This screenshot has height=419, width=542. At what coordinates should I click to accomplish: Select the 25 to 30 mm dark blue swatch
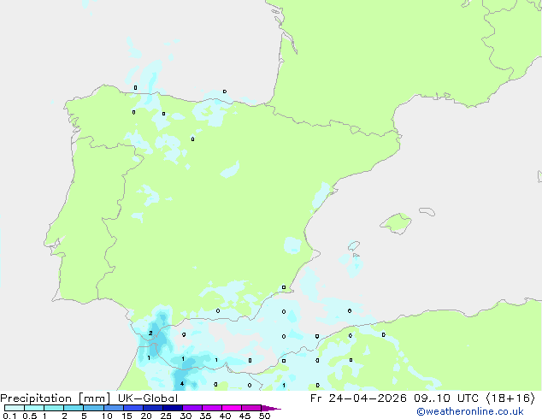[x=172, y=408]
